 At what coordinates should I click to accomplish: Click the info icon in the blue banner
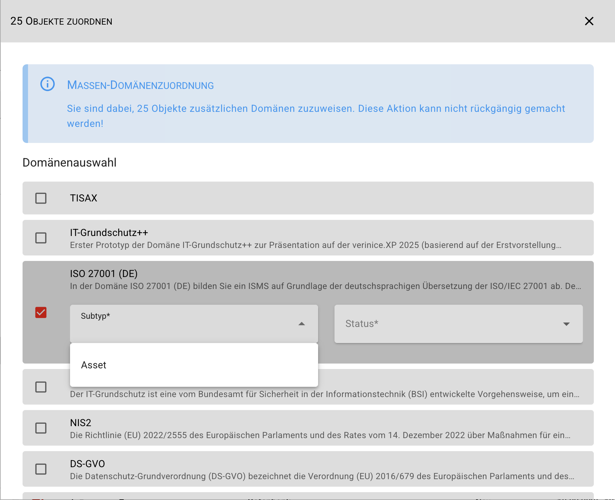pyautogui.click(x=47, y=84)
